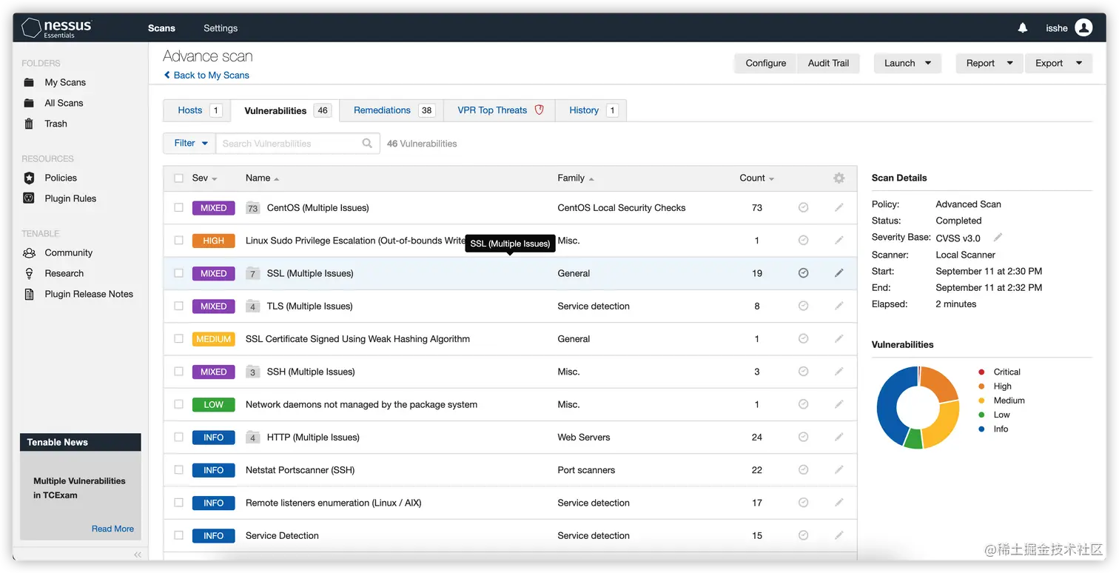
Task: Click Read More in Tenable News
Action: point(112,529)
